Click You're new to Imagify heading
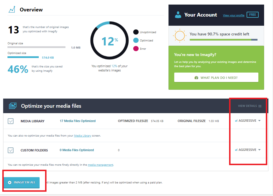The width and height of the screenshot is (273, 196). point(195,55)
